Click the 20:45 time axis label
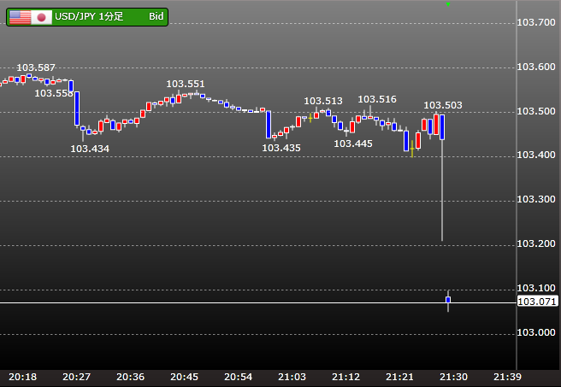The height and width of the screenshot is (387, 561). coord(184,377)
